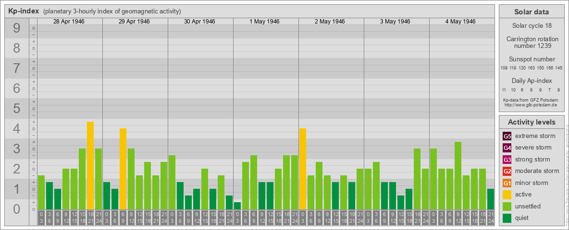Click the yellow bar for 28 Apr 18-21
This screenshot has width=569, height=230.
click(90, 166)
